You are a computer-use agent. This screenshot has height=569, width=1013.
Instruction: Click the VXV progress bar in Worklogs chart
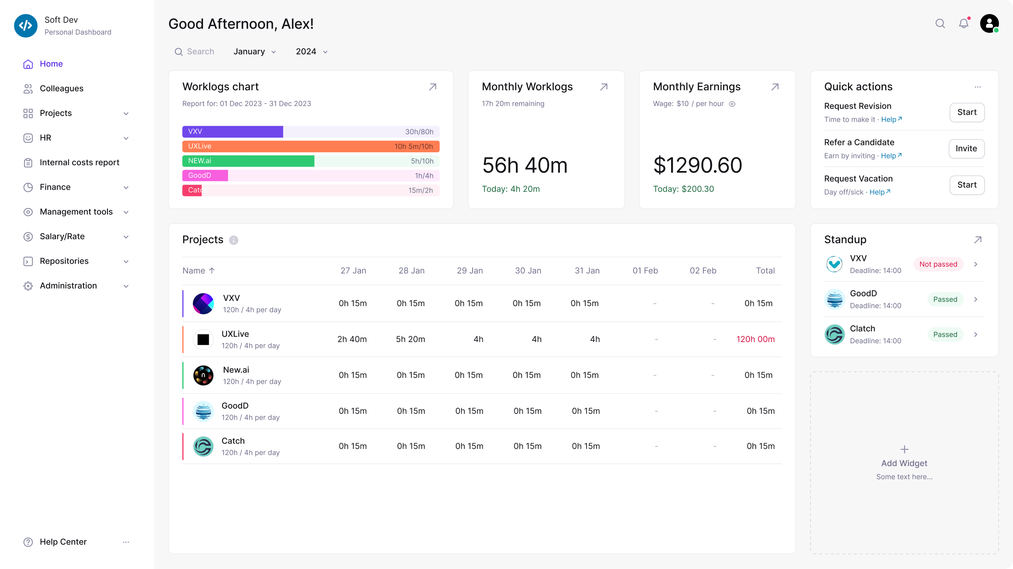[x=232, y=131]
